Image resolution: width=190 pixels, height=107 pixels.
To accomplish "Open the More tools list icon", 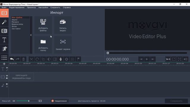I will [4, 58].
